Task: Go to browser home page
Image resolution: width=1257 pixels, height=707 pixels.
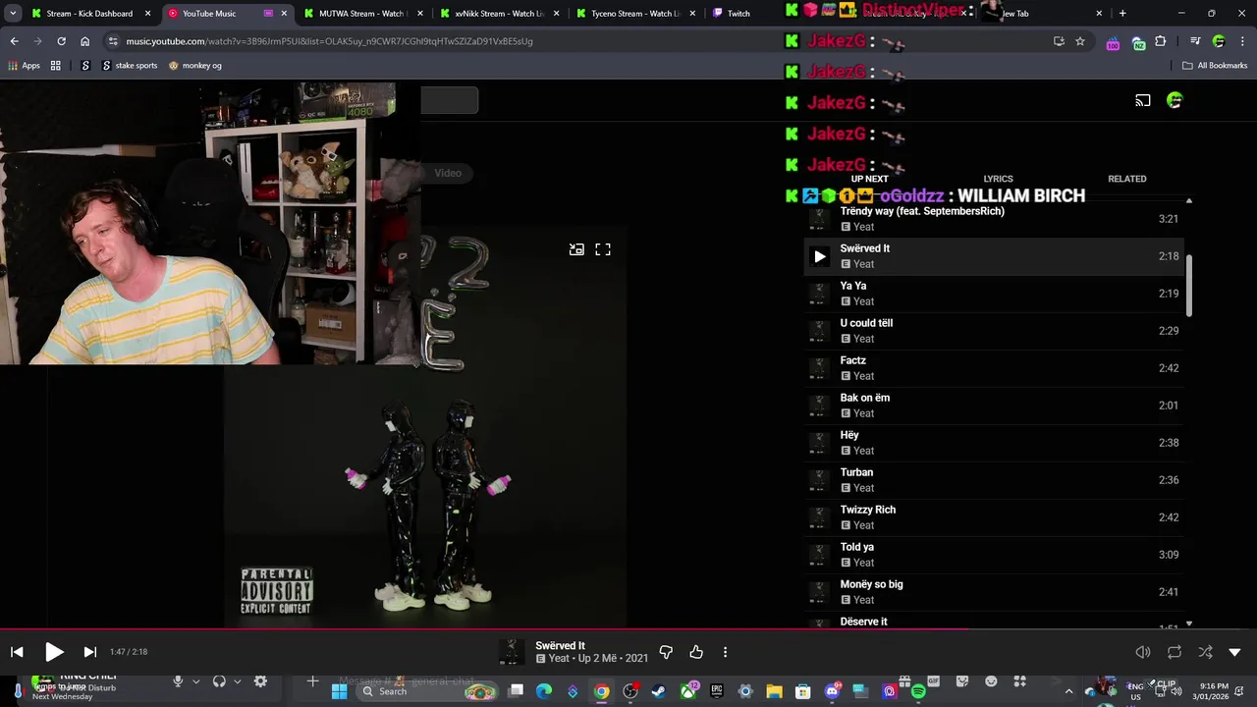Action: click(x=84, y=41)
